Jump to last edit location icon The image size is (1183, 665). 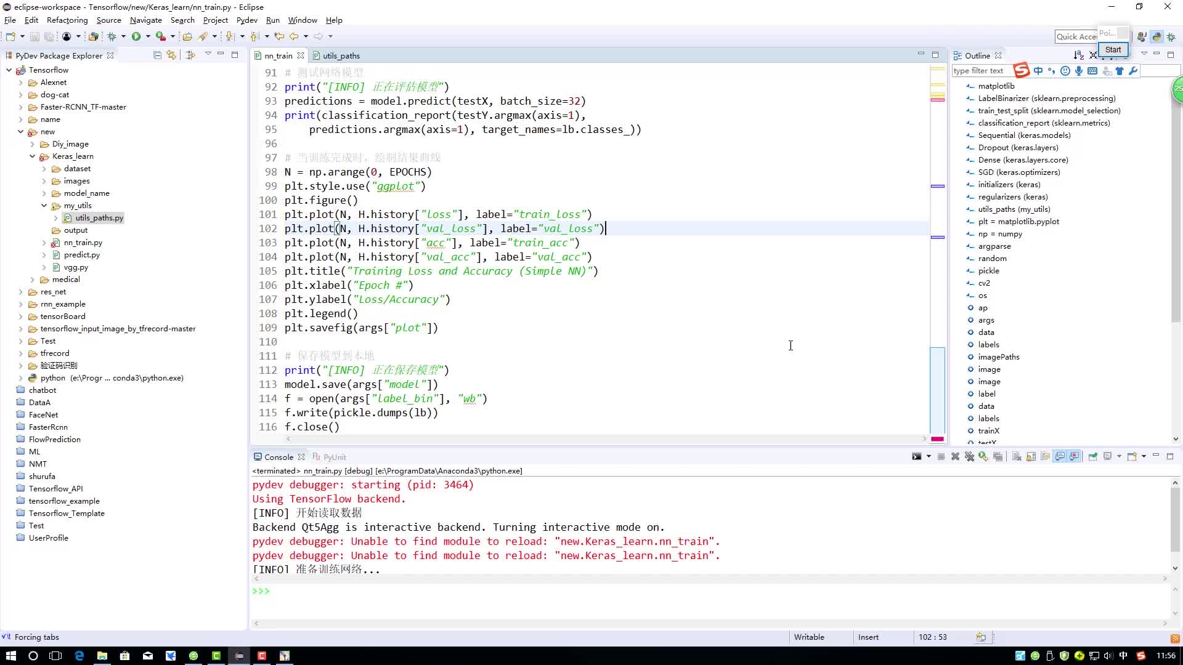(x=279, y=37)
